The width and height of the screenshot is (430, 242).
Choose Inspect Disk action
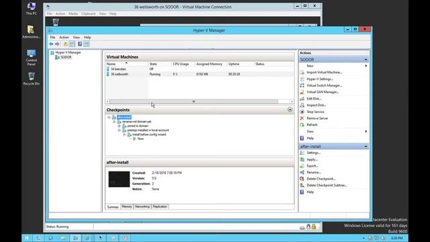pos(316,105)
